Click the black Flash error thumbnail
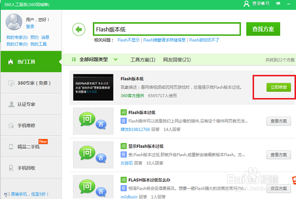 [93, 87]
